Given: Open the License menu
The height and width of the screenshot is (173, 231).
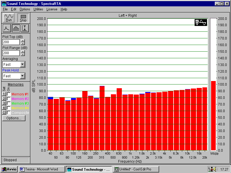Looking at the screenshot, I should (x=52, y=9).
